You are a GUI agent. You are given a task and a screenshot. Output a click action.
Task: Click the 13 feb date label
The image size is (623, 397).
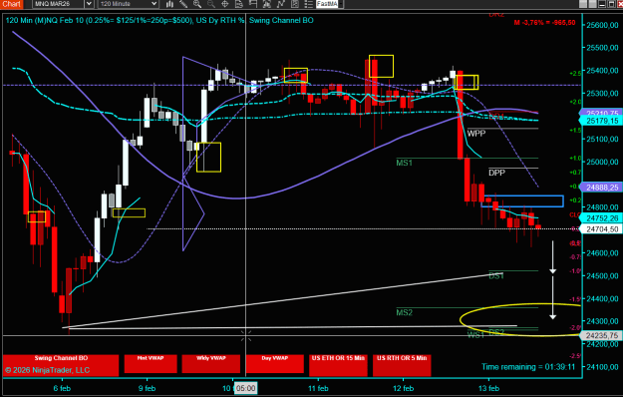[x=488, y=388]
